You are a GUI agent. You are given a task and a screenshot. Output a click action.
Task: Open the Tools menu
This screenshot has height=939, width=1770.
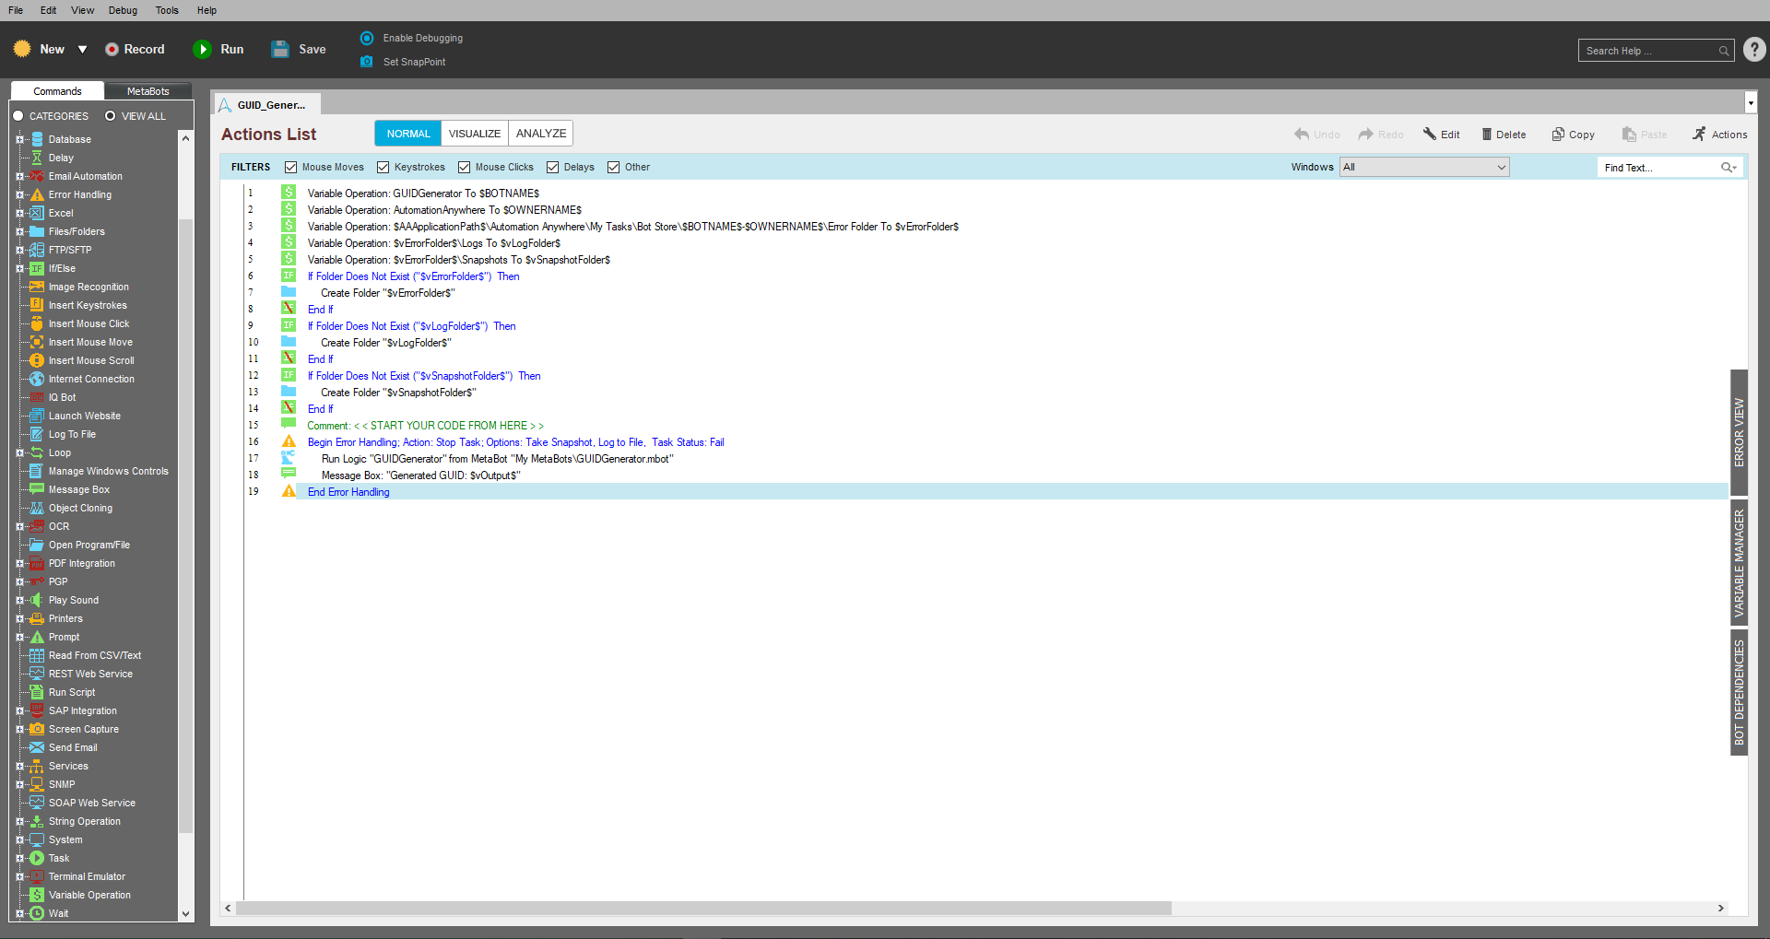tap(167, 10)
